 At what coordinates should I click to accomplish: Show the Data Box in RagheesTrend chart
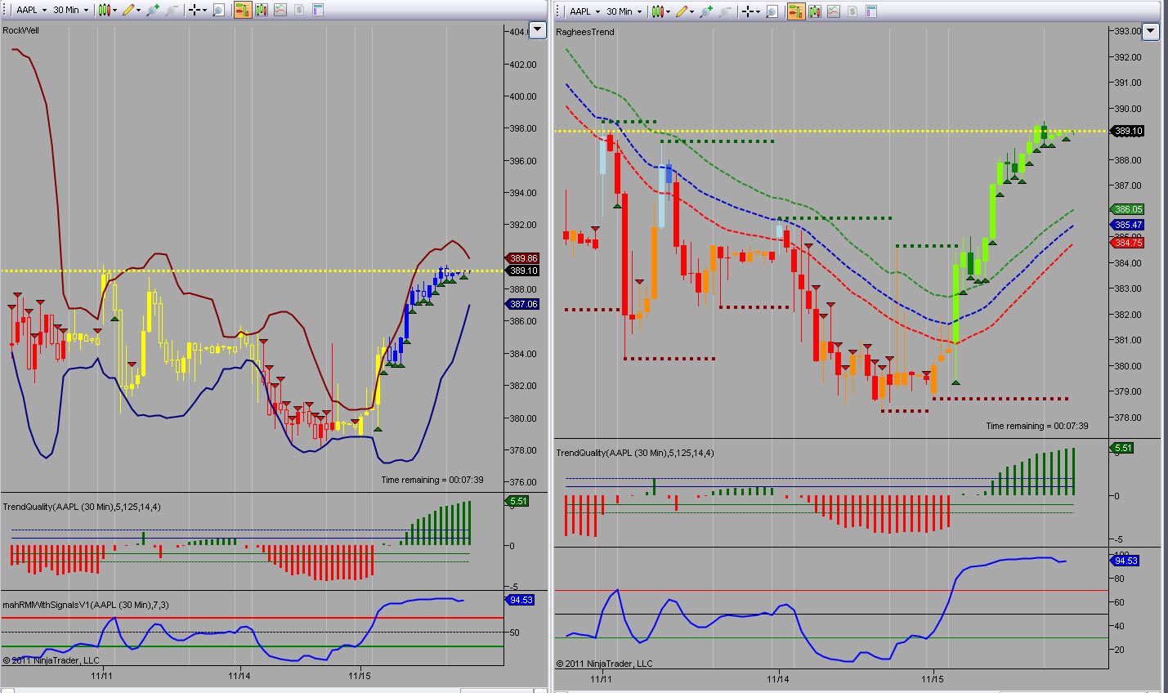[x=772, y=11]
